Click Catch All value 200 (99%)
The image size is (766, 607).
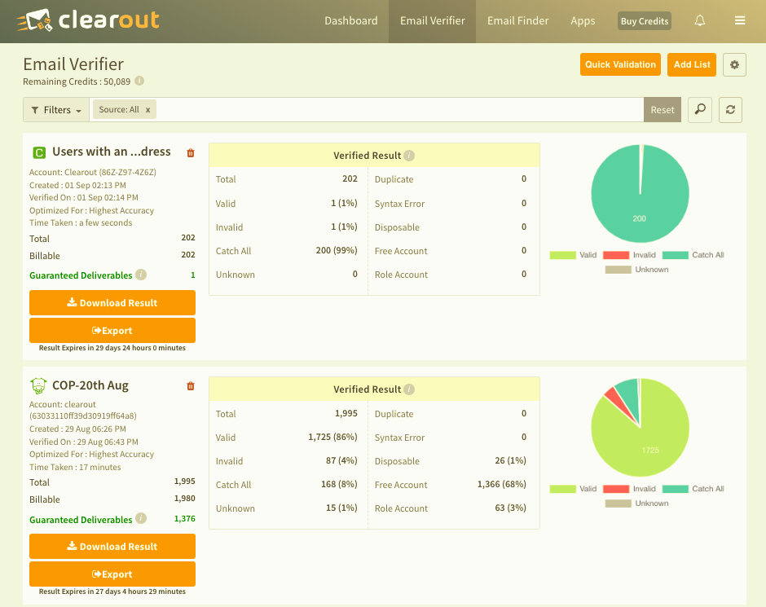tap(337, 250)
